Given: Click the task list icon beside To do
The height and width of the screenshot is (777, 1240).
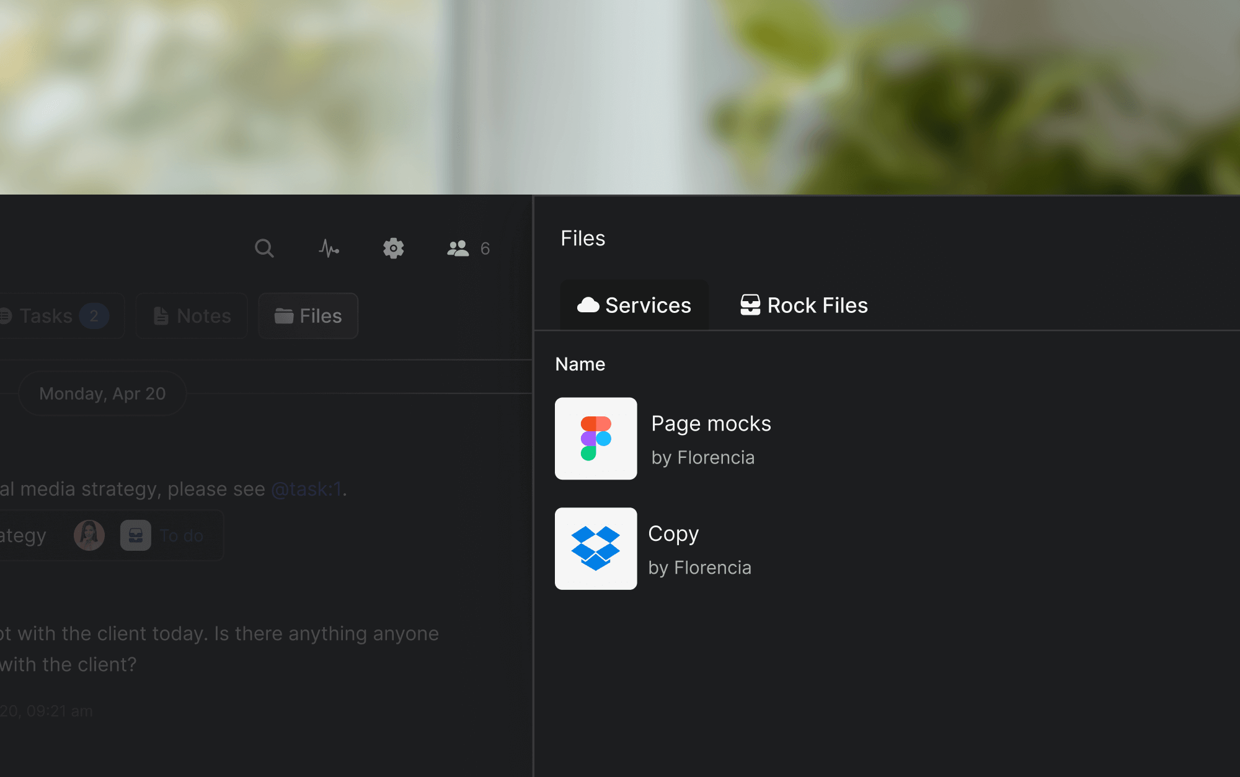Looking at the screenshot, I should 136,535.
